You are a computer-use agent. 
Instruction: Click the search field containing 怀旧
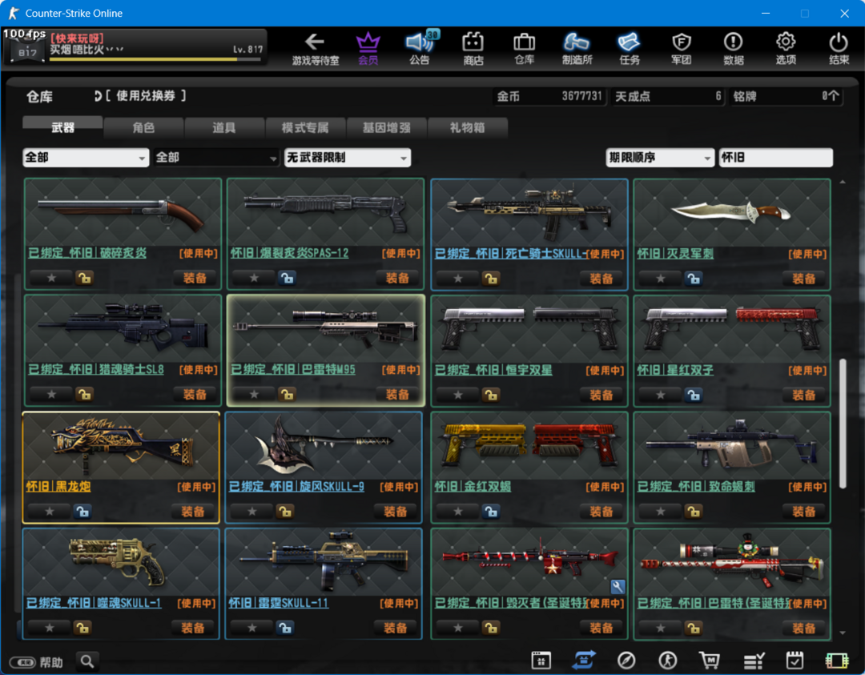click(775, 158)
